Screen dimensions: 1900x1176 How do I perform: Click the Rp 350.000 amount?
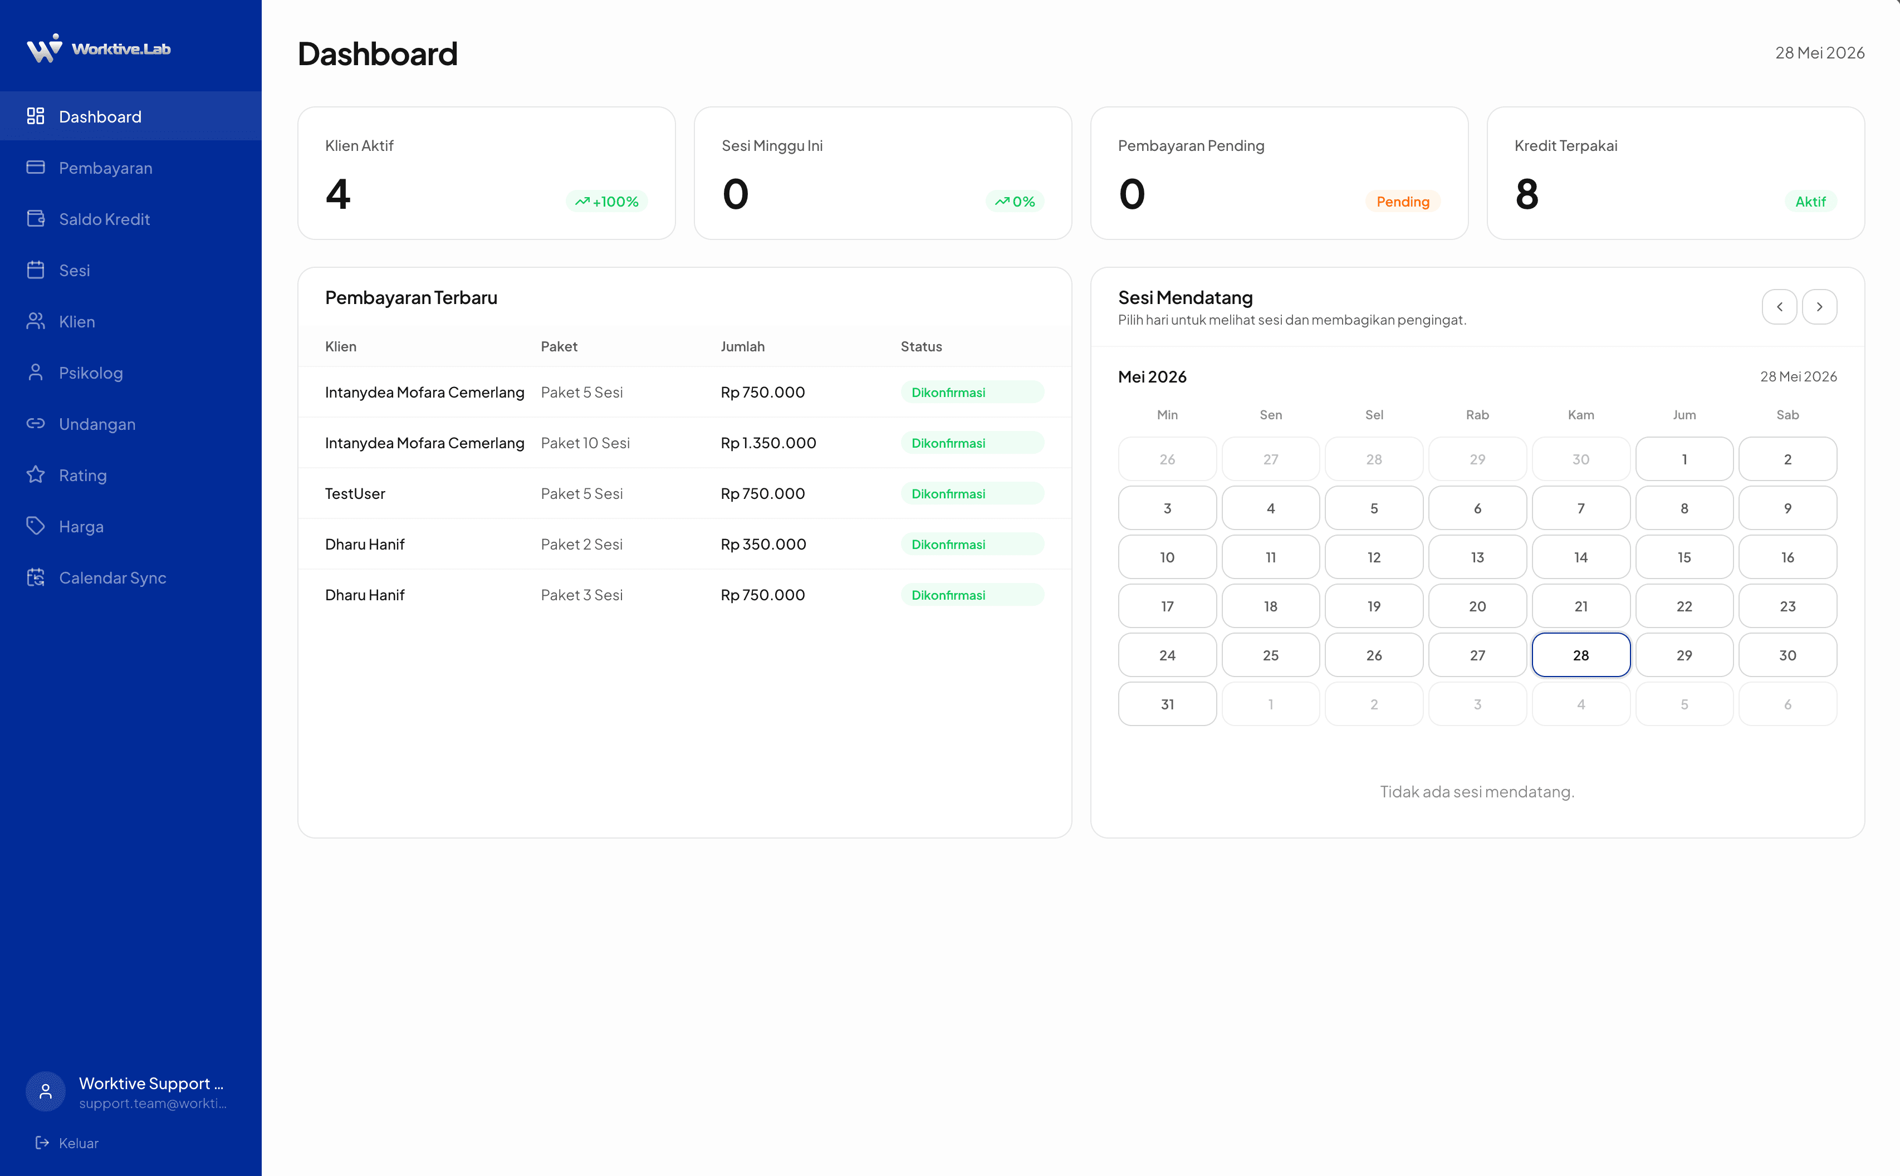(x=763, y=543)
